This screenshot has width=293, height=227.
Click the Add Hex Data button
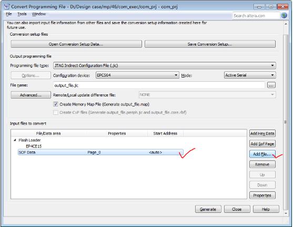(262, 134)
